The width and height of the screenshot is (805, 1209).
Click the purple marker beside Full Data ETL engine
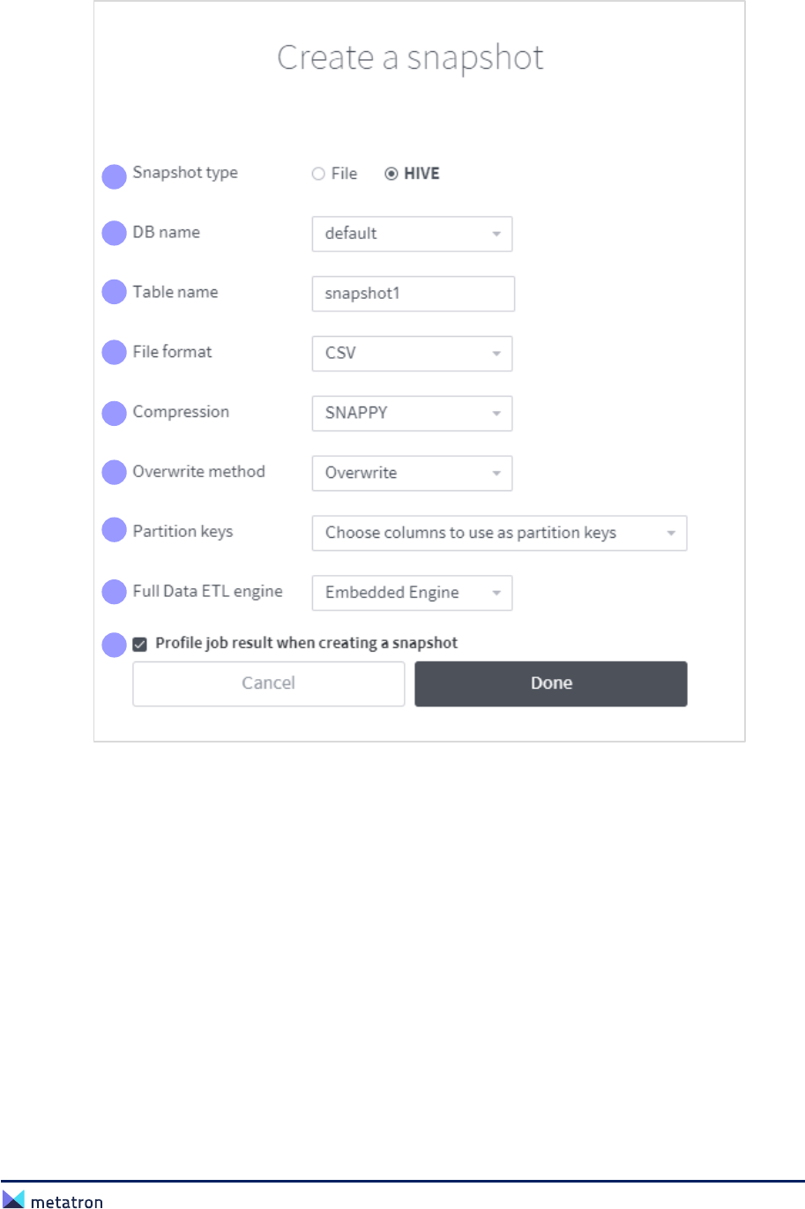coord(115,592)
